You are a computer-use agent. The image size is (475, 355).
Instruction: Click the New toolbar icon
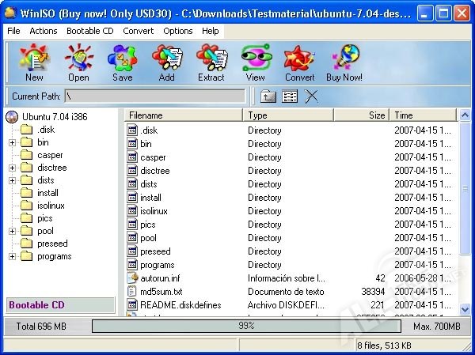tap(34, 62)
